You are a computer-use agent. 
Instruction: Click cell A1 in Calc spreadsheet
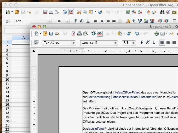[21, 42]
